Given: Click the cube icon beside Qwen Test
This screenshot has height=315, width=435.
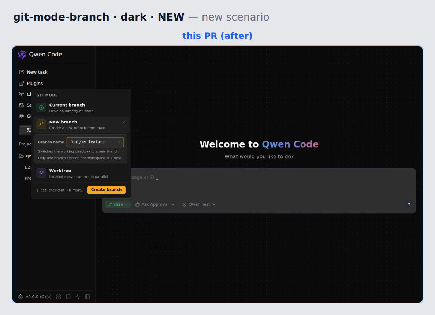Looking at the screenshot, I should tap(185, 204).
